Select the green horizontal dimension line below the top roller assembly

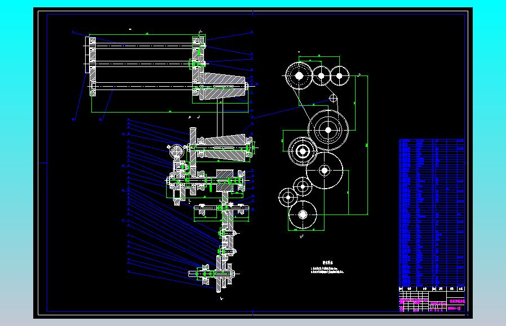(170, 112)
